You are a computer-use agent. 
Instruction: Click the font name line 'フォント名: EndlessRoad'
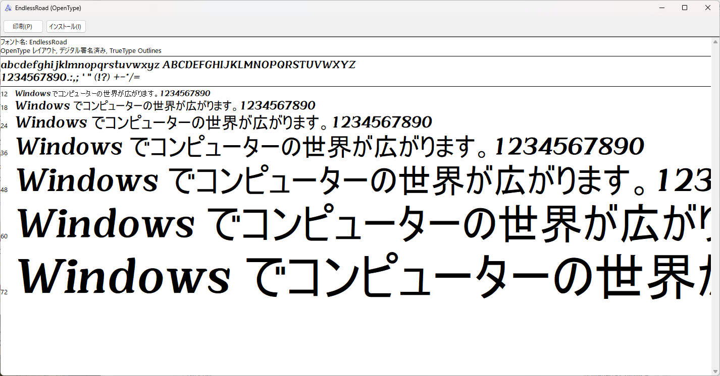point(34,42)
